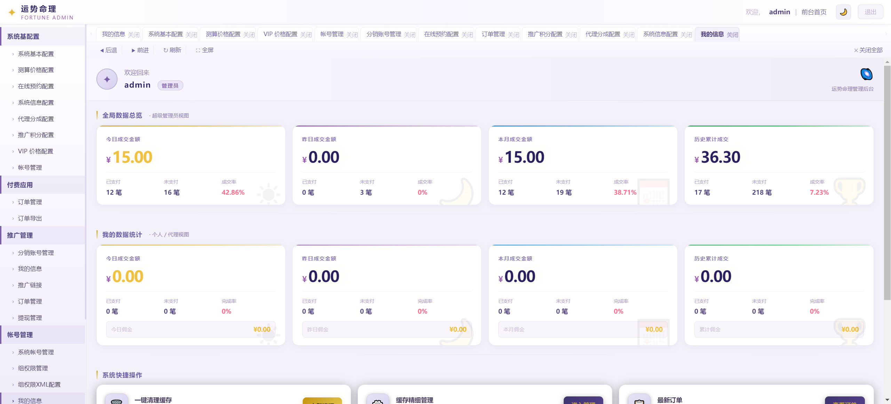891x404 pixels.
Task: Enter fullscreen with 全屏
Action: click(x=205, y=50)
